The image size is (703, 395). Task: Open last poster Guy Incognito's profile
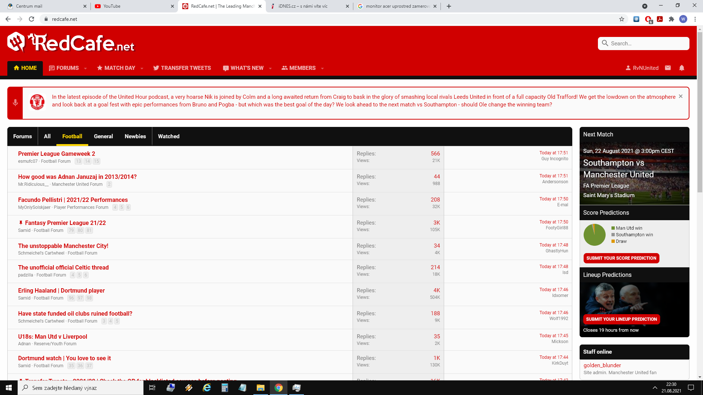pyautogui.click(x=555, y=159)
